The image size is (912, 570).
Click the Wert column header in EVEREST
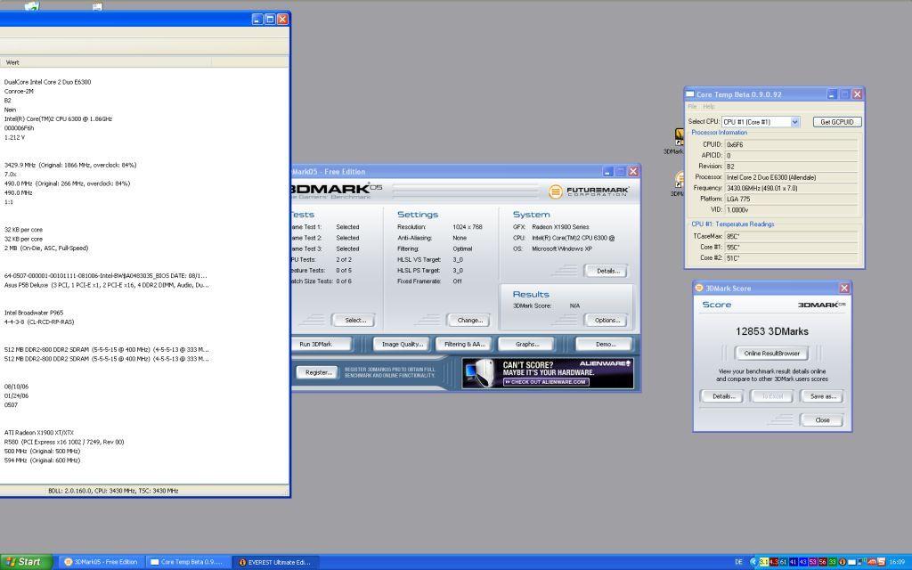12,62
